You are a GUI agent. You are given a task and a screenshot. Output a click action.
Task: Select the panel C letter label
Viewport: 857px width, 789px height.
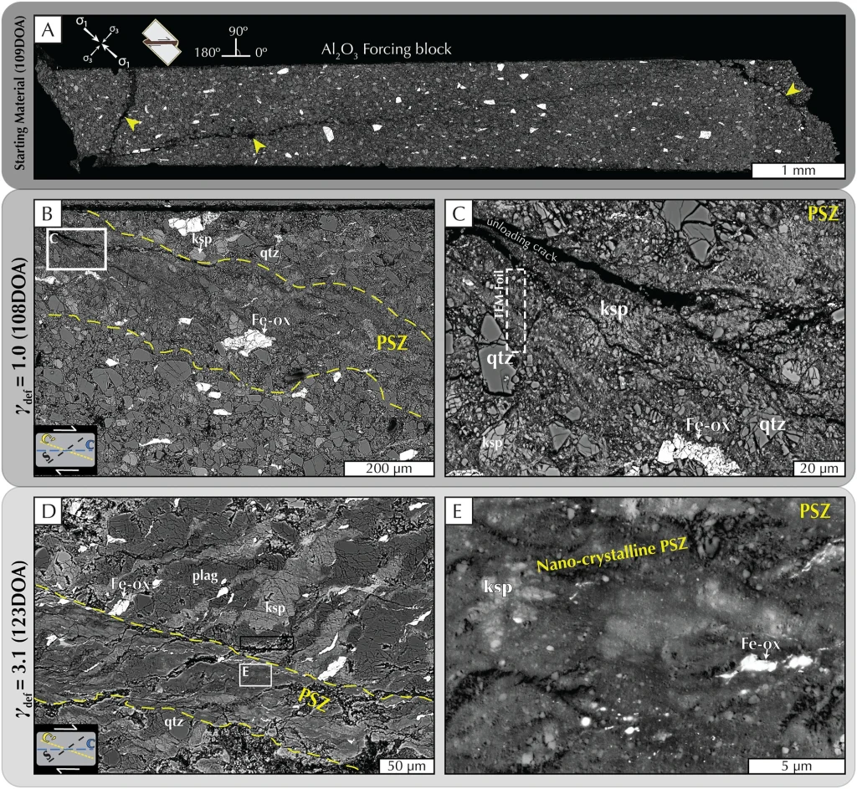459,213
